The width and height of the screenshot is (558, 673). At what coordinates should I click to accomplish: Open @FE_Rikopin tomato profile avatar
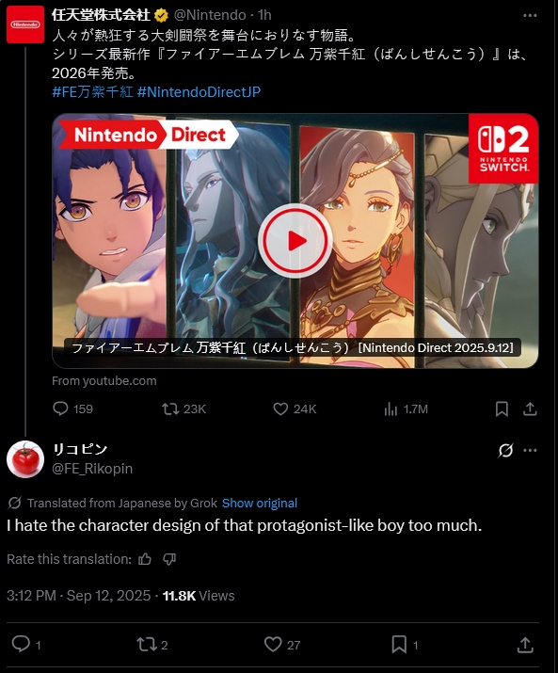click(25, 459)
